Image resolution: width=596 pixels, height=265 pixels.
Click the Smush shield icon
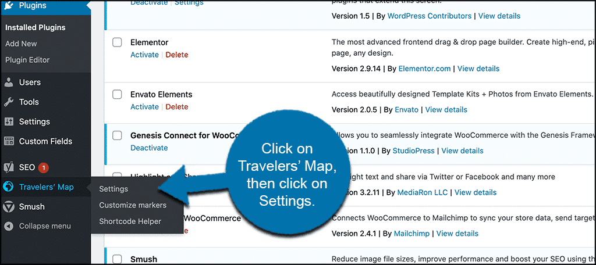[8, 207]
